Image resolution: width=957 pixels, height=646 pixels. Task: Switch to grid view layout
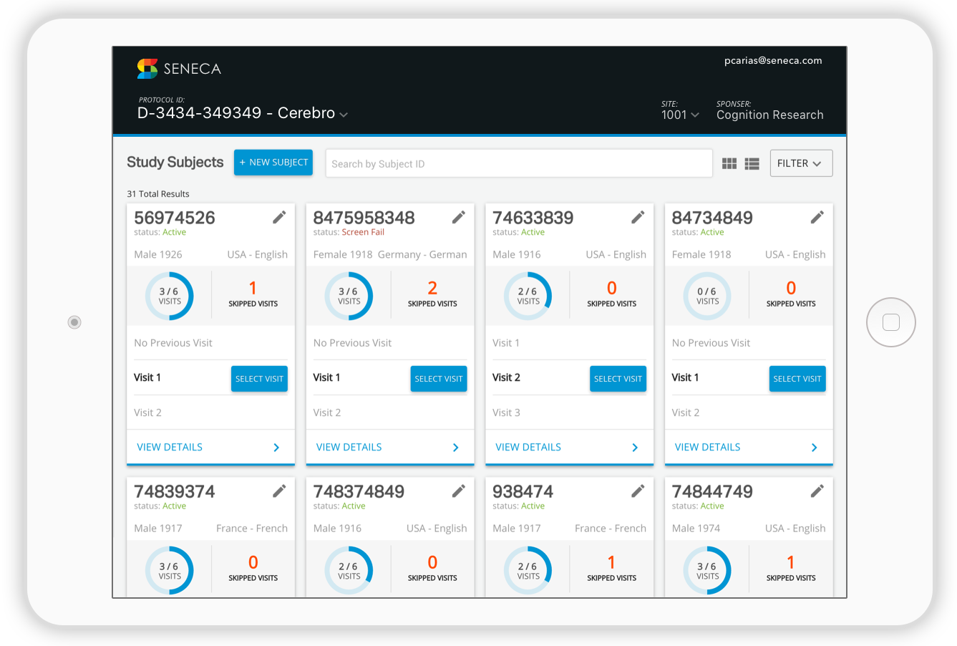point(729,164)
